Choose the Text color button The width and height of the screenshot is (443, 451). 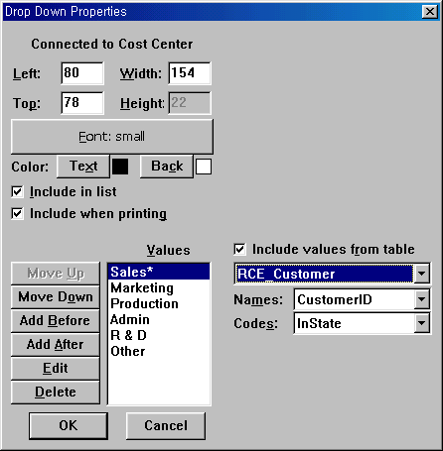[83, 167]
